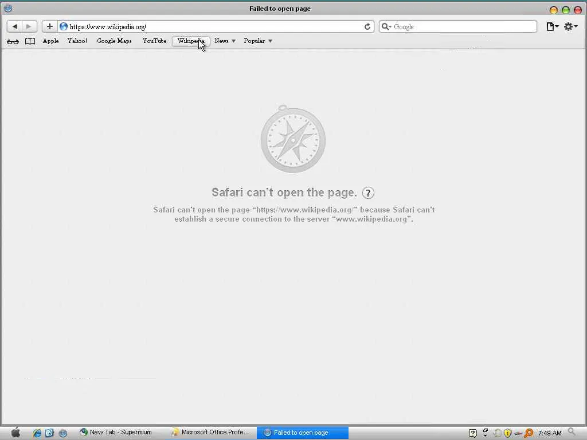Expand the News bookmarks folder
This screenshot has height=440, width=587.
tap(225, 41)
